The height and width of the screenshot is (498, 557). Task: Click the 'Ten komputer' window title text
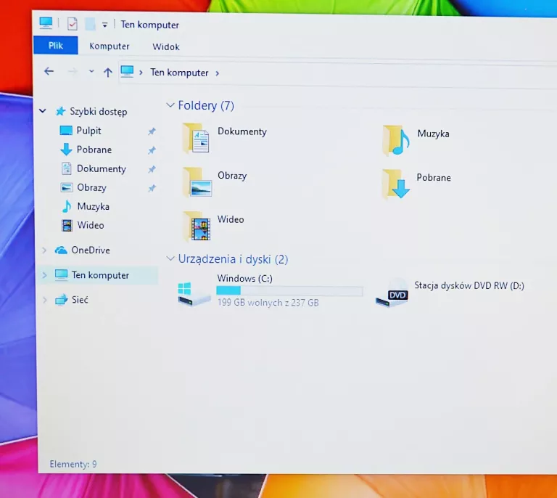pos(150,25)
